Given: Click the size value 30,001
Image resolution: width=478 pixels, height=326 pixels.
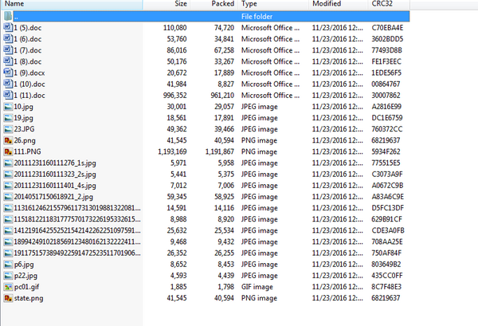Looking at the screenshot, I should coord(177,107).
